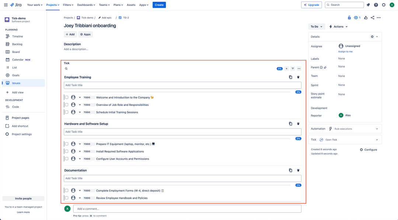Open the Tick checklist filter icon
The width and height of the screenshot is (398, 220).
coord(293,69)
